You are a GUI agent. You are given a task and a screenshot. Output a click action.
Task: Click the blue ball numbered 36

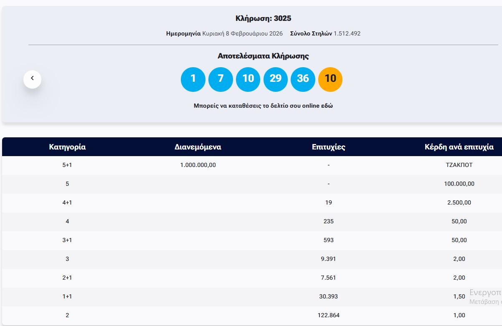coord(303,79)
